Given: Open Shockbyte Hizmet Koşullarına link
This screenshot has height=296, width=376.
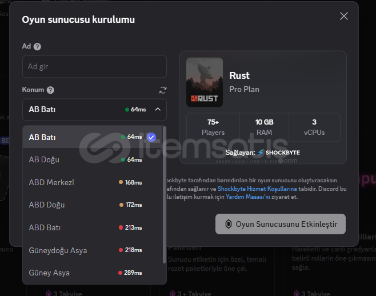Looking at the screenshot, I should (257, 189).
